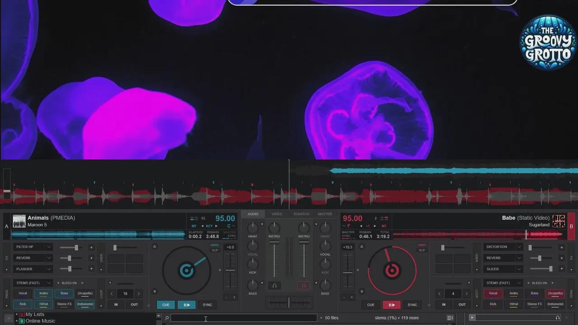This screenshot has height=325, width=578.
Task: Set loop OUT point on deck B
Action: point(462,305)
